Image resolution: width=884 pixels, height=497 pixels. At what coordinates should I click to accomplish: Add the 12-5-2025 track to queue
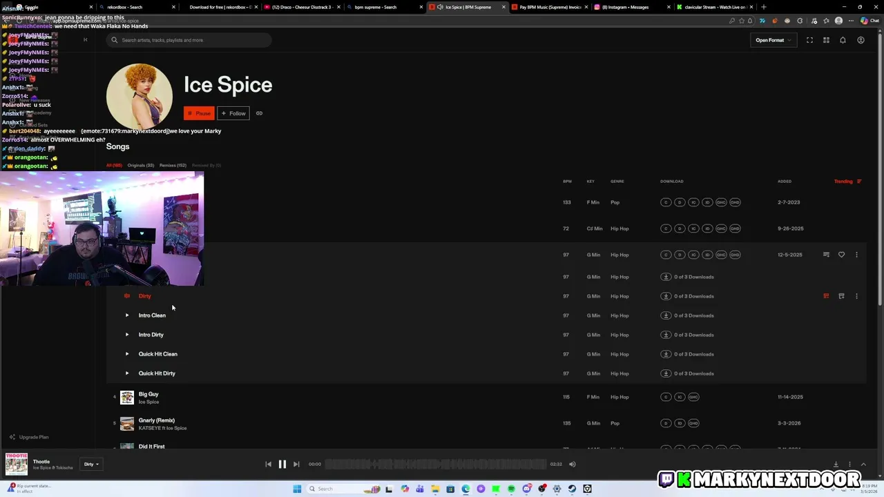click(x=826, y=255)
